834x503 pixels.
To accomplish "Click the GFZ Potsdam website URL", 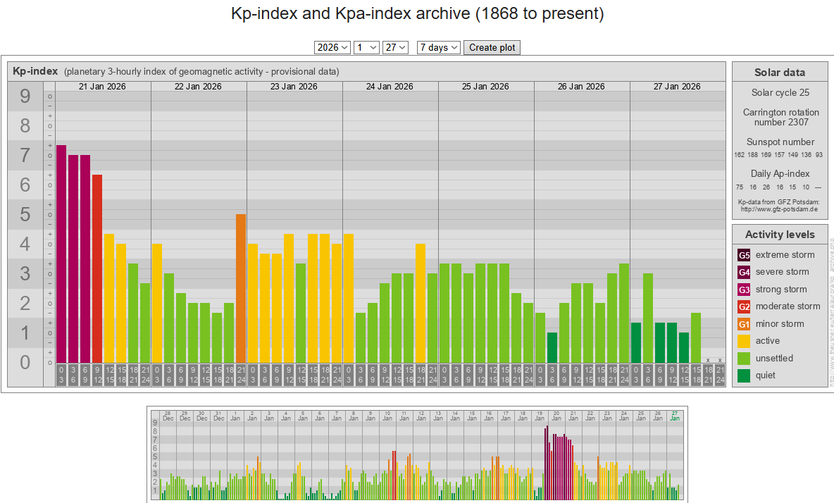I will (x=778, y=209).
